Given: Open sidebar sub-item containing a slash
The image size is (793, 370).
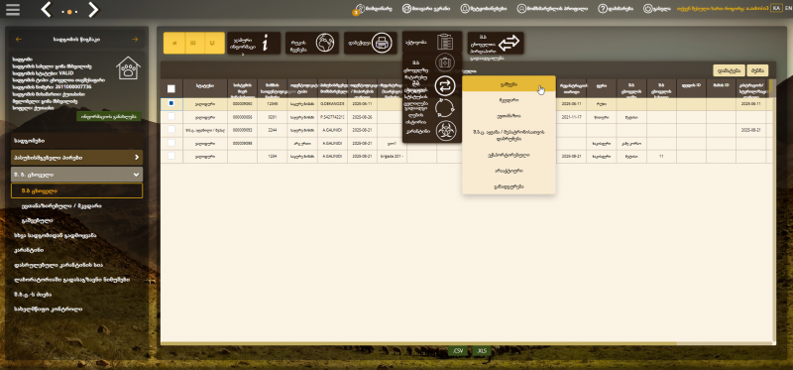Looking at the screenshot, I should 62,206.
